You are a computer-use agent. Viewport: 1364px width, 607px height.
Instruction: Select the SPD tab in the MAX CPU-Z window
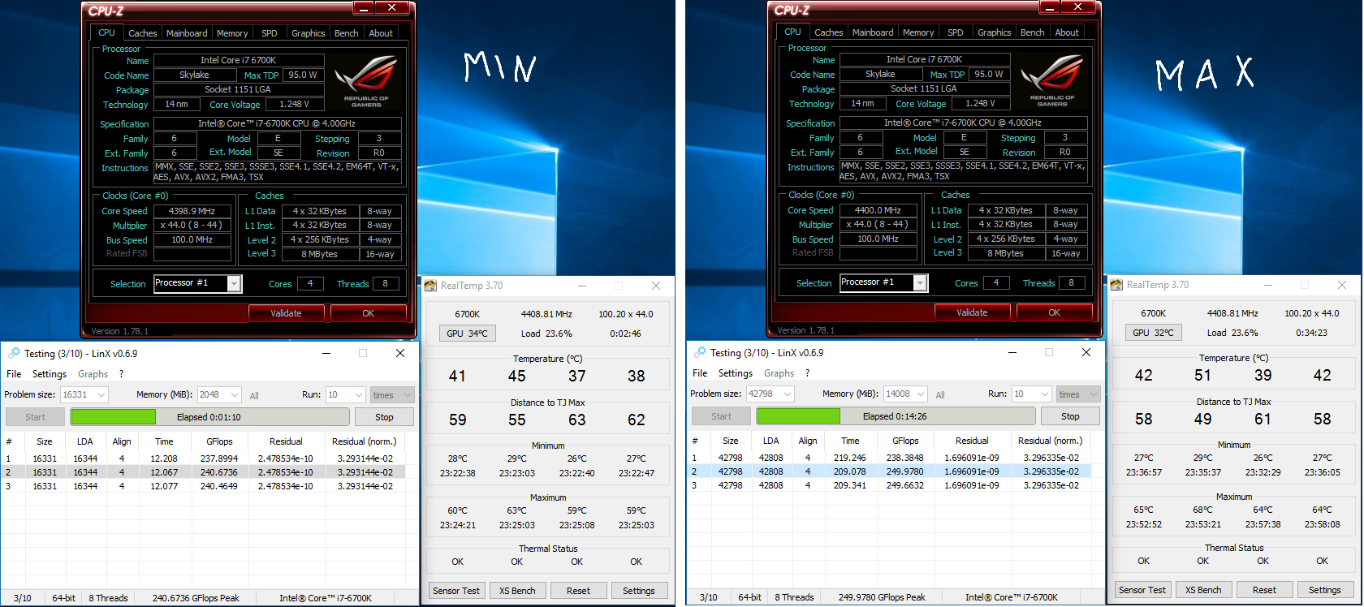[956, 32]
